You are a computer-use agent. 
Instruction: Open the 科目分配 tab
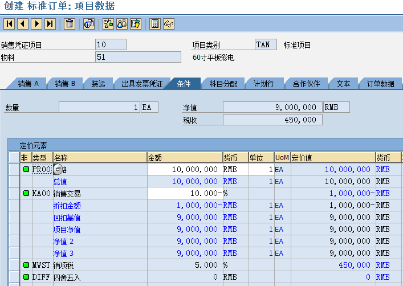pyautogui.click(x=223, y=84)
